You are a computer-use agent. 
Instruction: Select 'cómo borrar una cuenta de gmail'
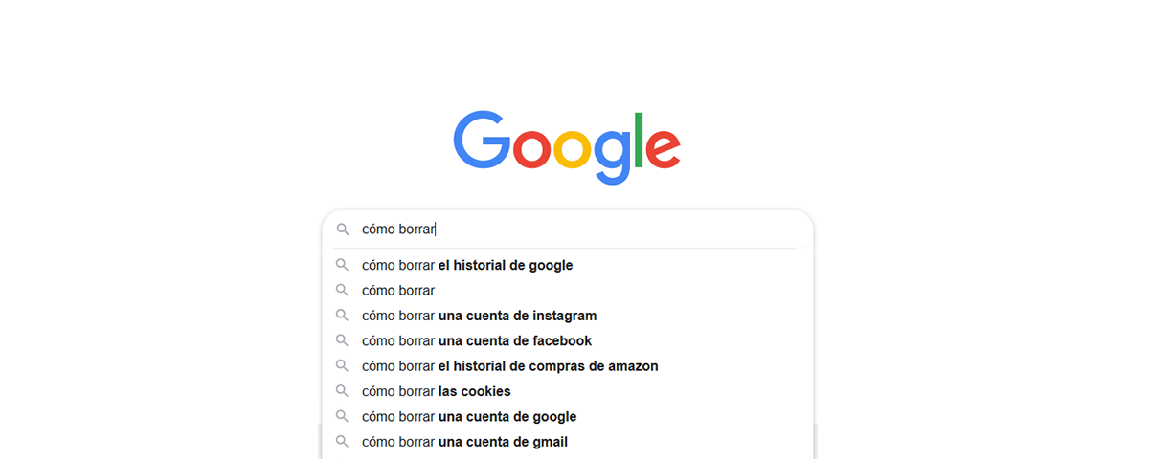tap(568, 442)
